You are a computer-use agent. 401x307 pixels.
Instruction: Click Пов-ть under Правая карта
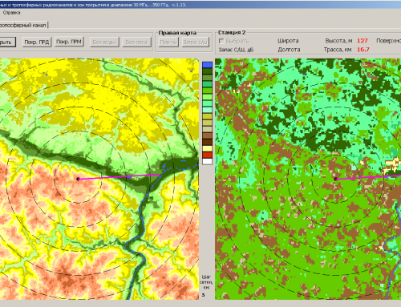[168, 42]
